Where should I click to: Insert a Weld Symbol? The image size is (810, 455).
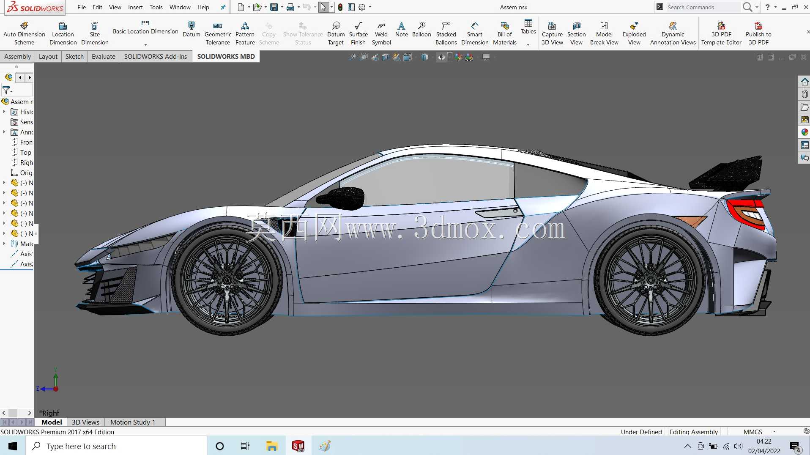coord(381,33)
